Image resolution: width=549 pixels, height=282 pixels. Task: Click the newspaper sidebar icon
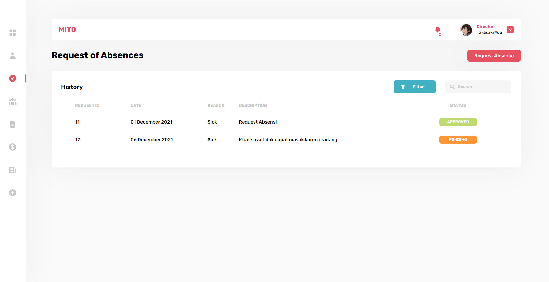coord(13,170)
